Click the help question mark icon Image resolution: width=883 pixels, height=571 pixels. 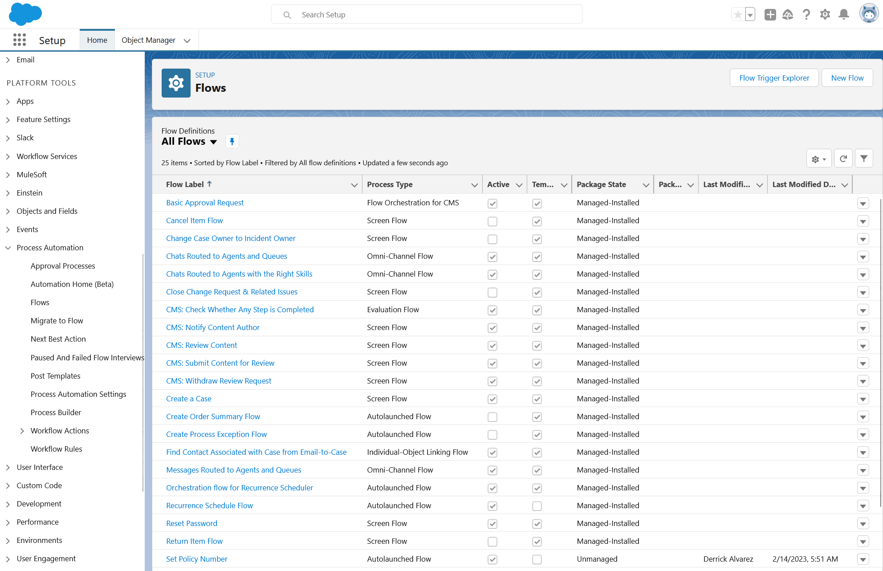click(x=806, y=15)
